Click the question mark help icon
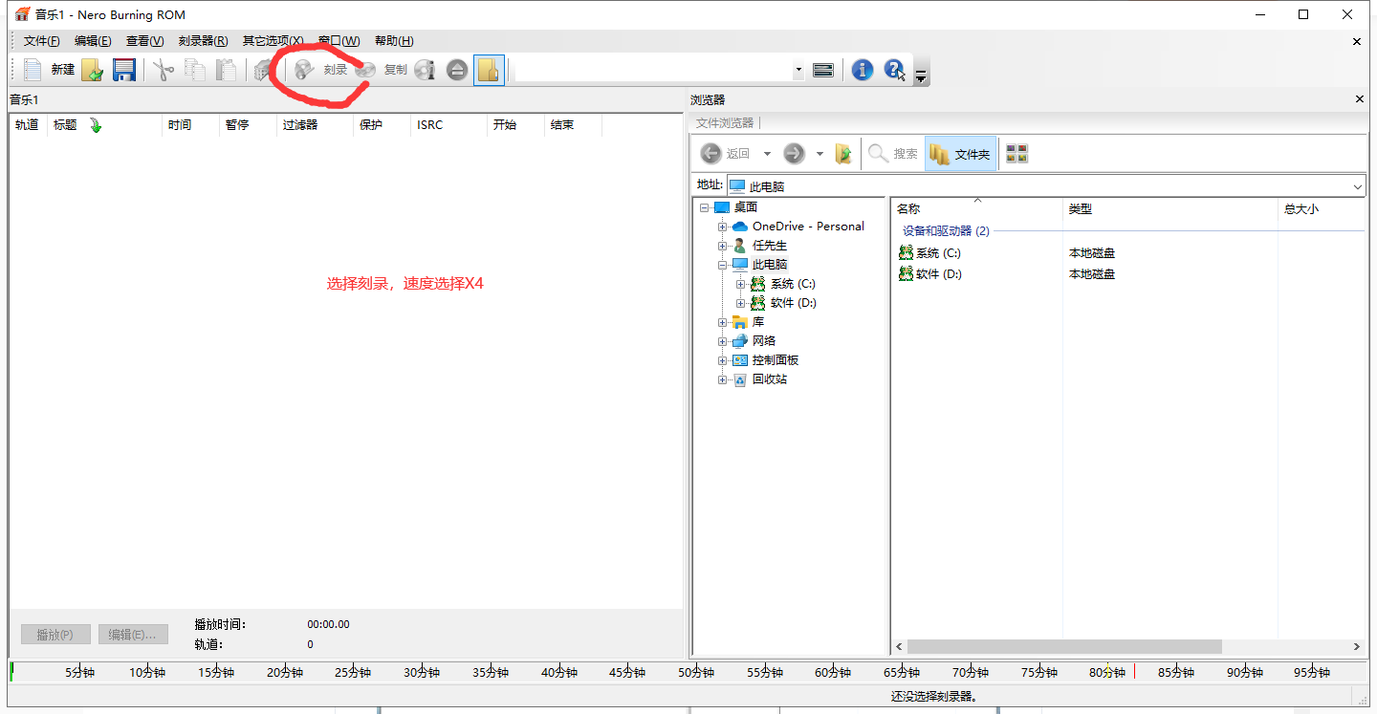This screenshot has height=714, width=1377. coord(894,70)
